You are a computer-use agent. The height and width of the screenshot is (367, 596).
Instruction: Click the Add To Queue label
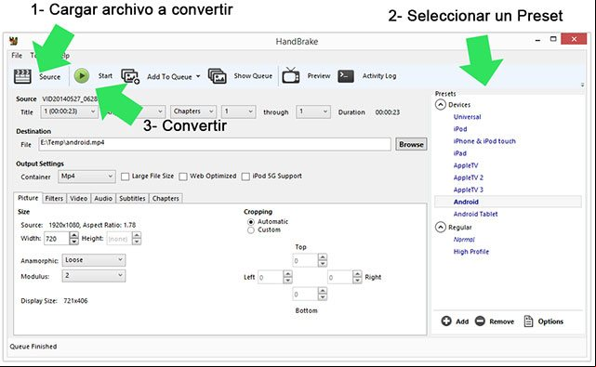coord(169,77)
